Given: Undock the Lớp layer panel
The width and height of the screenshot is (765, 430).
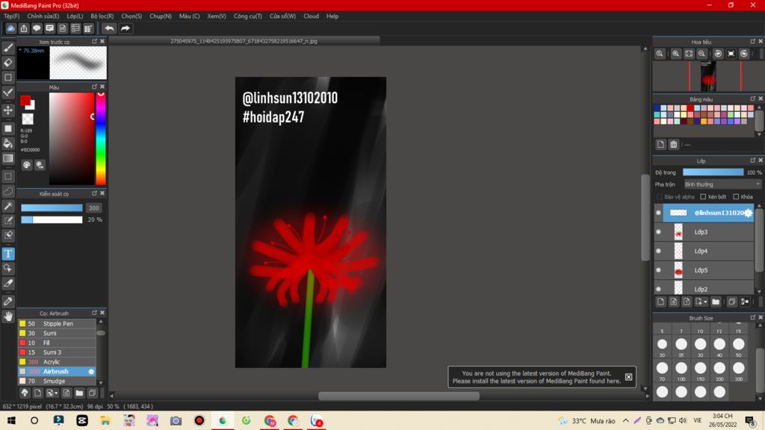Looking at the screenshot, I should (x=753, y=161).
